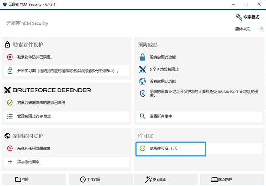Open 管理被阻止的 IP 地址
The width and height of the screenshot is (266, 186).
click(66, 116)
